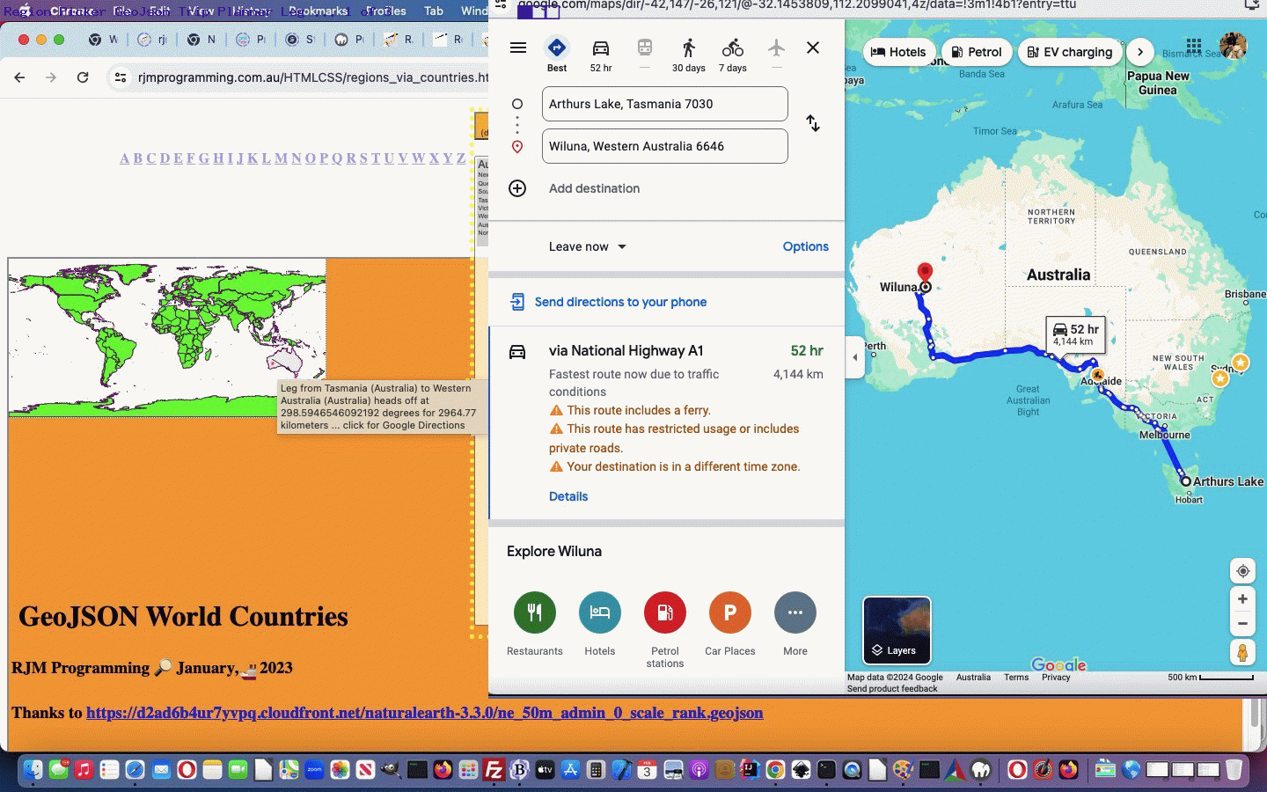Filter map by Petrol chip

pyautogui.click(x=977, y=52)
